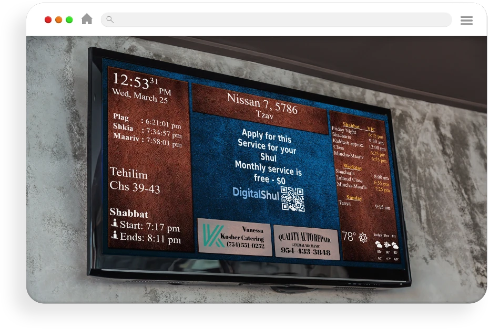Click the phone number '954-433-3848'

[x=305, y=251]
